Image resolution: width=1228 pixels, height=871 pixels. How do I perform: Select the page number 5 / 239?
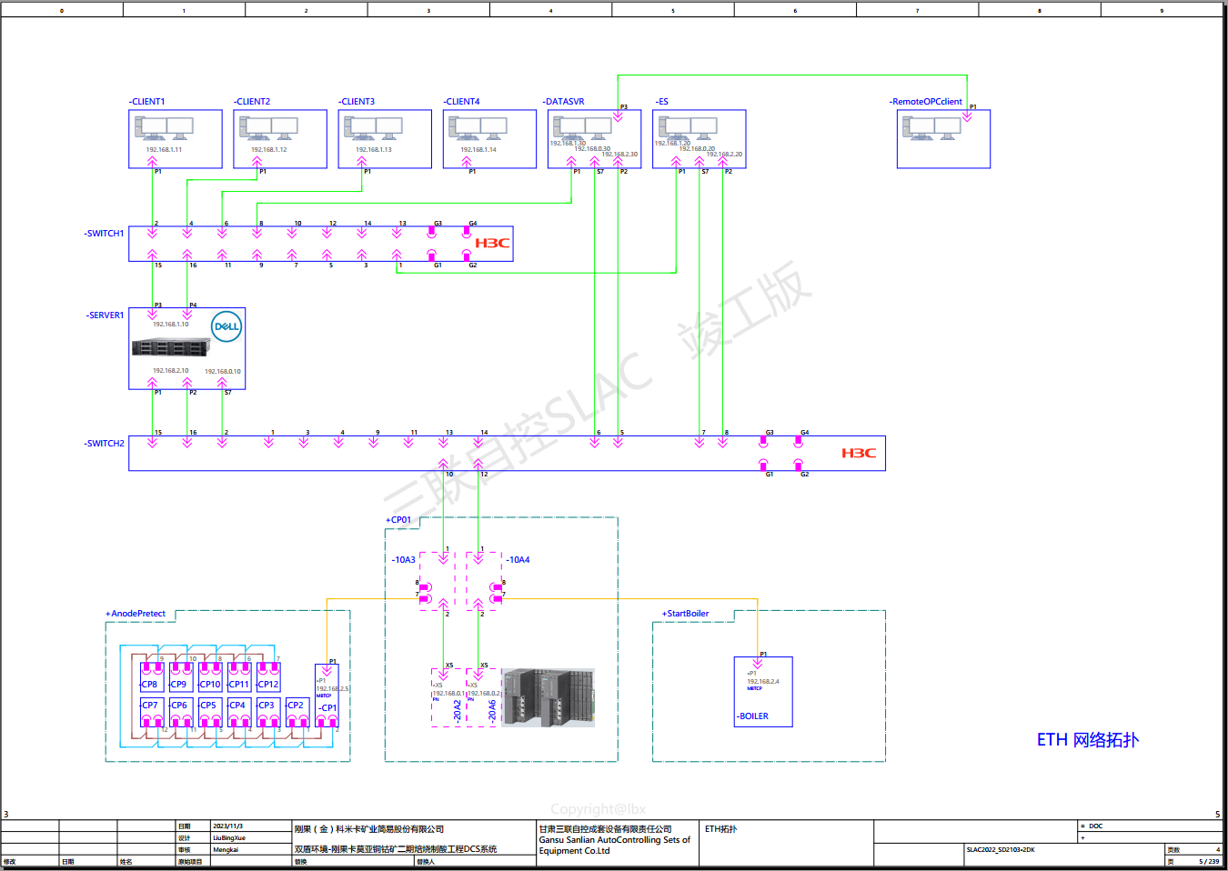(1209, 862)
